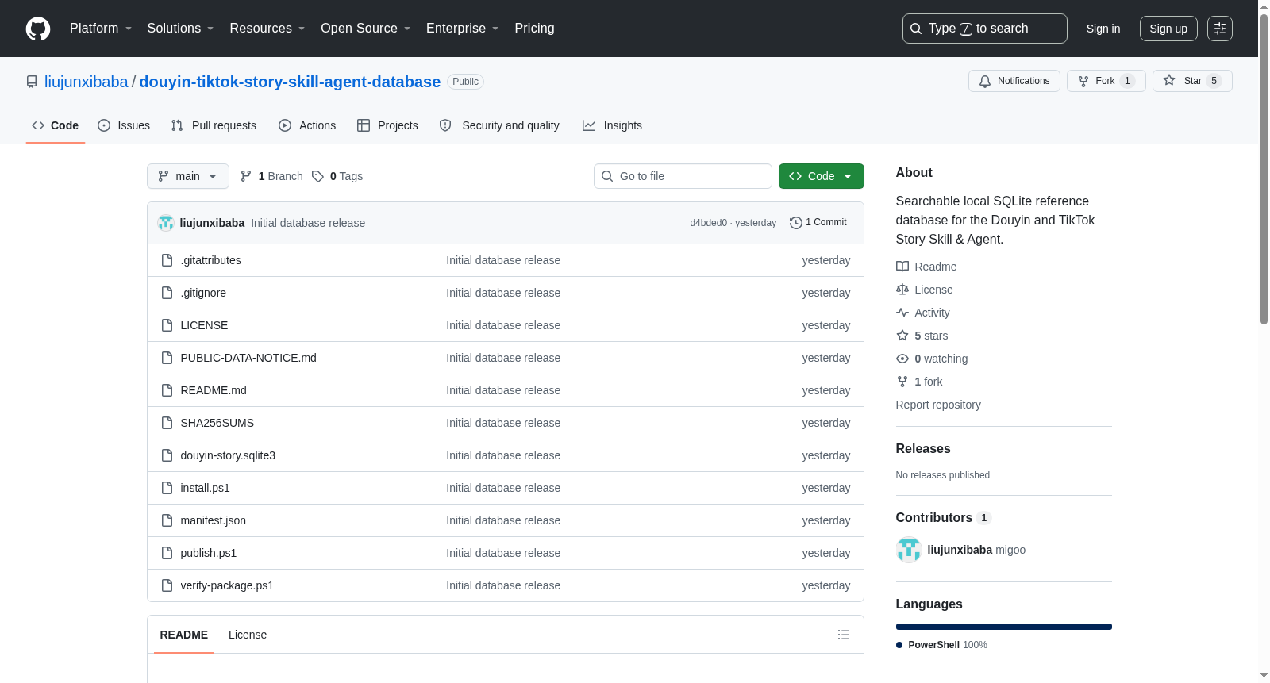Open the Security and quality tab
This screenshot has height=683, width=1270.
click(x=499, y=125)
